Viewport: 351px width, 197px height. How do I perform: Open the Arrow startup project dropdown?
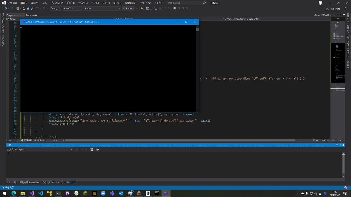[x=102, y=8]
